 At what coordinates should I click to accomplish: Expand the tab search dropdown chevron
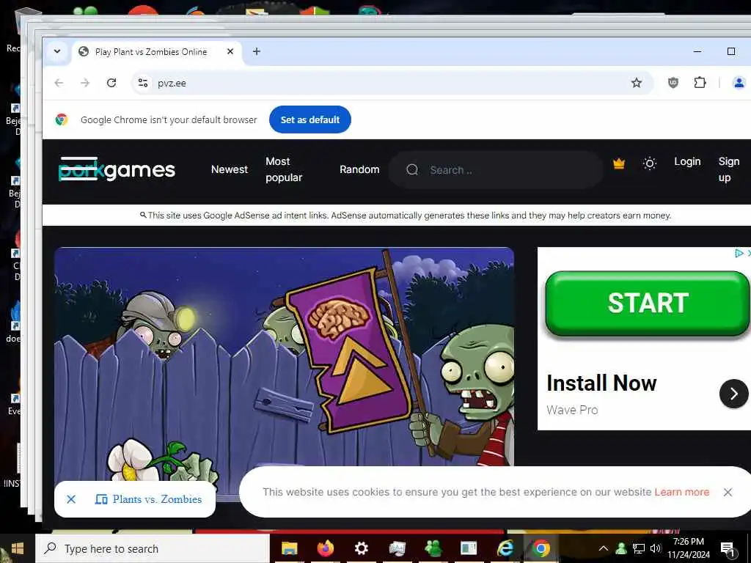tap(57, 51)
